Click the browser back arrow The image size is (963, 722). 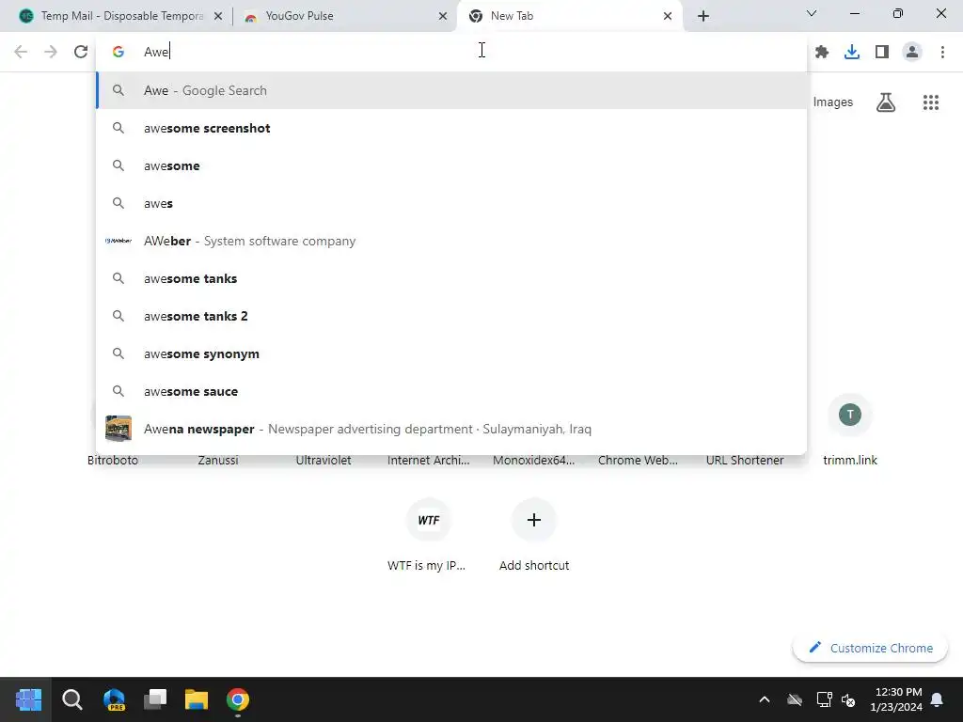(x=21, y=52)
